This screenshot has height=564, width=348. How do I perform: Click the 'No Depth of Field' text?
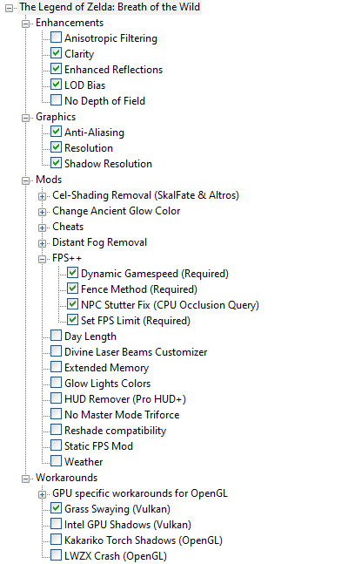(105, 101)
